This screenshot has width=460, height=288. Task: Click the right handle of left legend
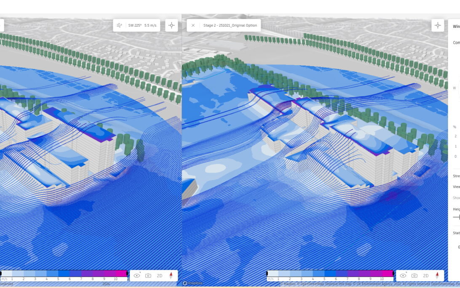point(127,274)
